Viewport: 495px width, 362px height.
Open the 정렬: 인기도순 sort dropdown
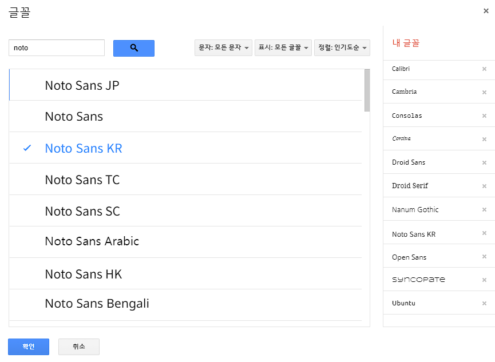342,47
